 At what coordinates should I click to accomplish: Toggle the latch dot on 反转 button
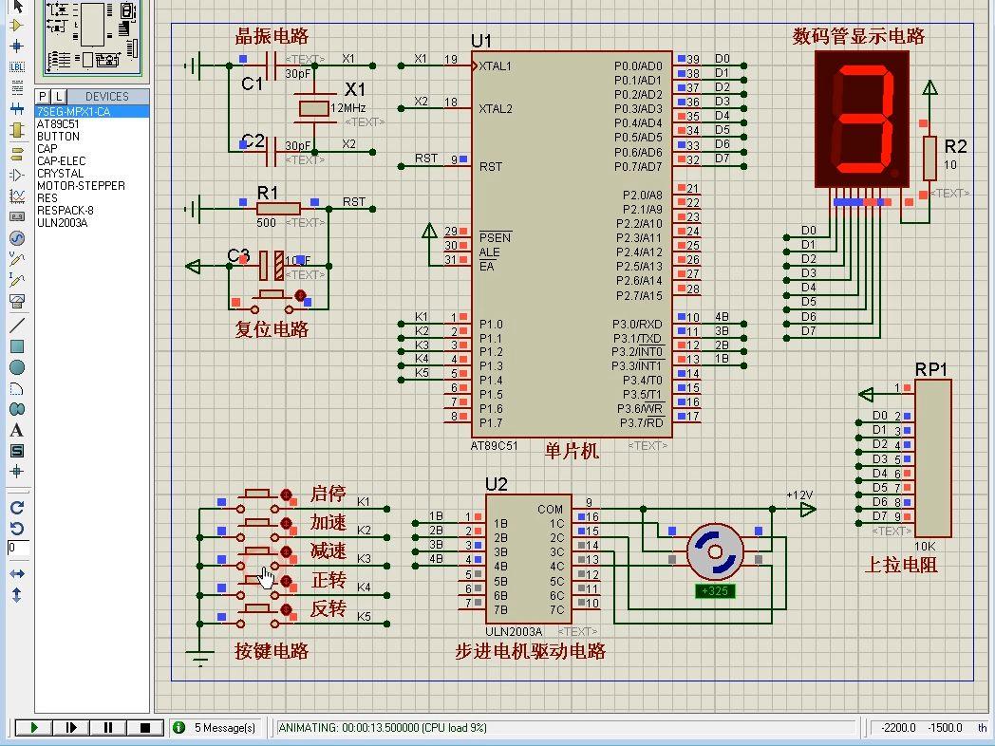[286, 609]
